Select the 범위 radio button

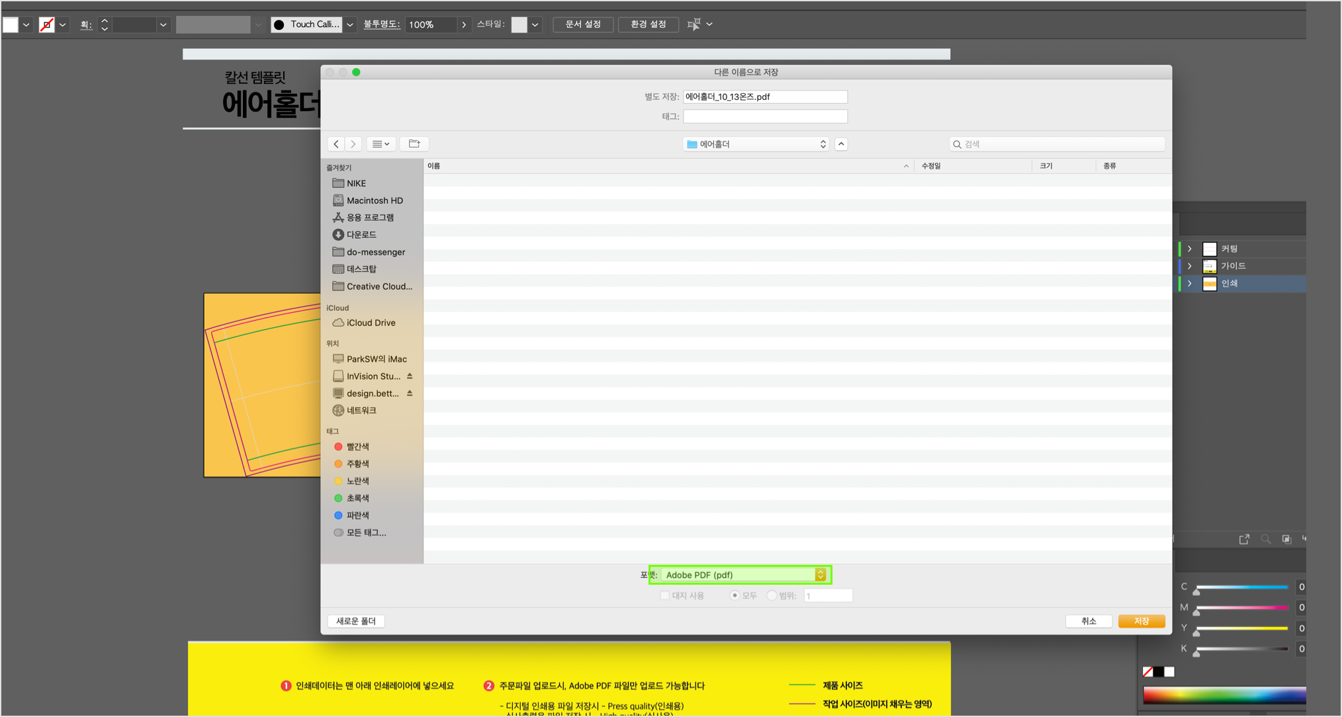[772, 595]
